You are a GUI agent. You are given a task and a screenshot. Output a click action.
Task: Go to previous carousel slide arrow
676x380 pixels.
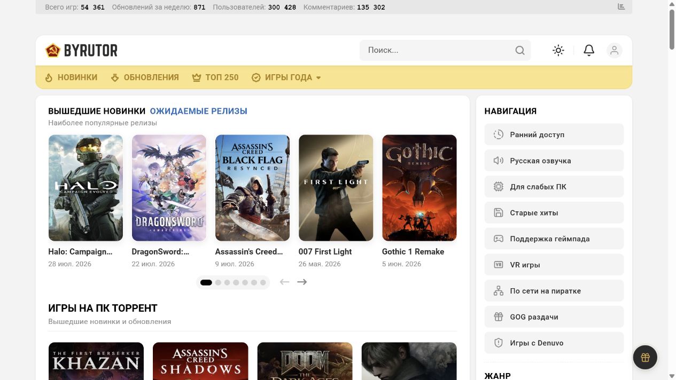tap(285, 282)
